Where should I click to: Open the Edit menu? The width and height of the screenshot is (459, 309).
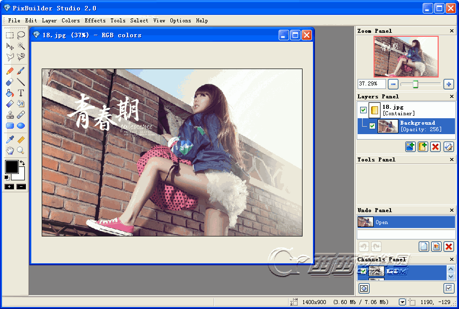[31, 20]
